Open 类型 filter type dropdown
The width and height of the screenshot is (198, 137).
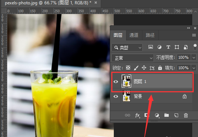click(127, 47)
